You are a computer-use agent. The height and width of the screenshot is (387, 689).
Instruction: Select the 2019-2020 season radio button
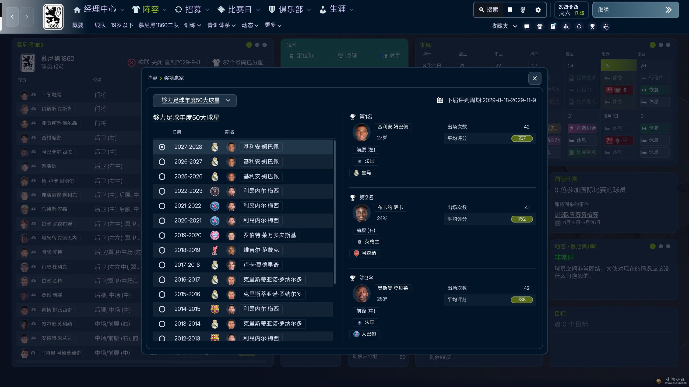pyautogui.click(x=162, y=235)
